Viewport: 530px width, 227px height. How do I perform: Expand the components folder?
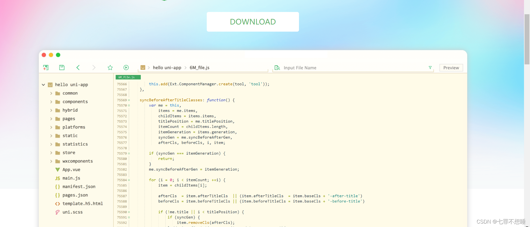point(51,102)
